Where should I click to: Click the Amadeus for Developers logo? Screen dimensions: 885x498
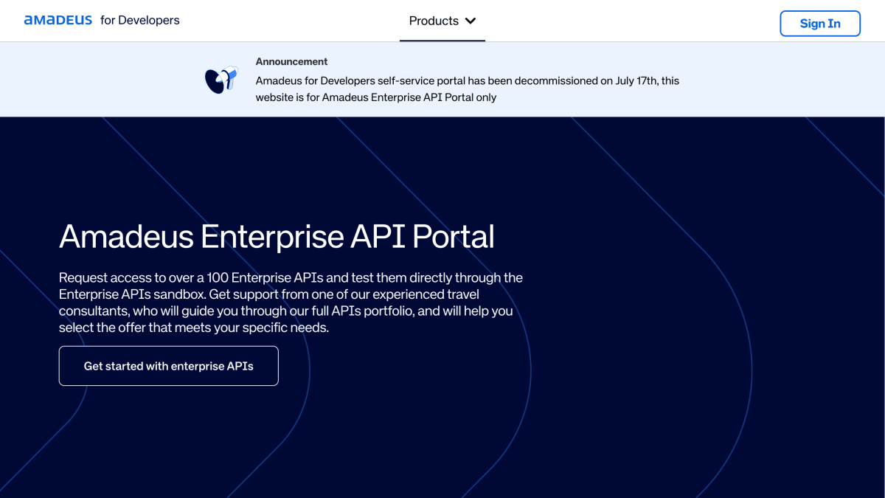[102, 21]
